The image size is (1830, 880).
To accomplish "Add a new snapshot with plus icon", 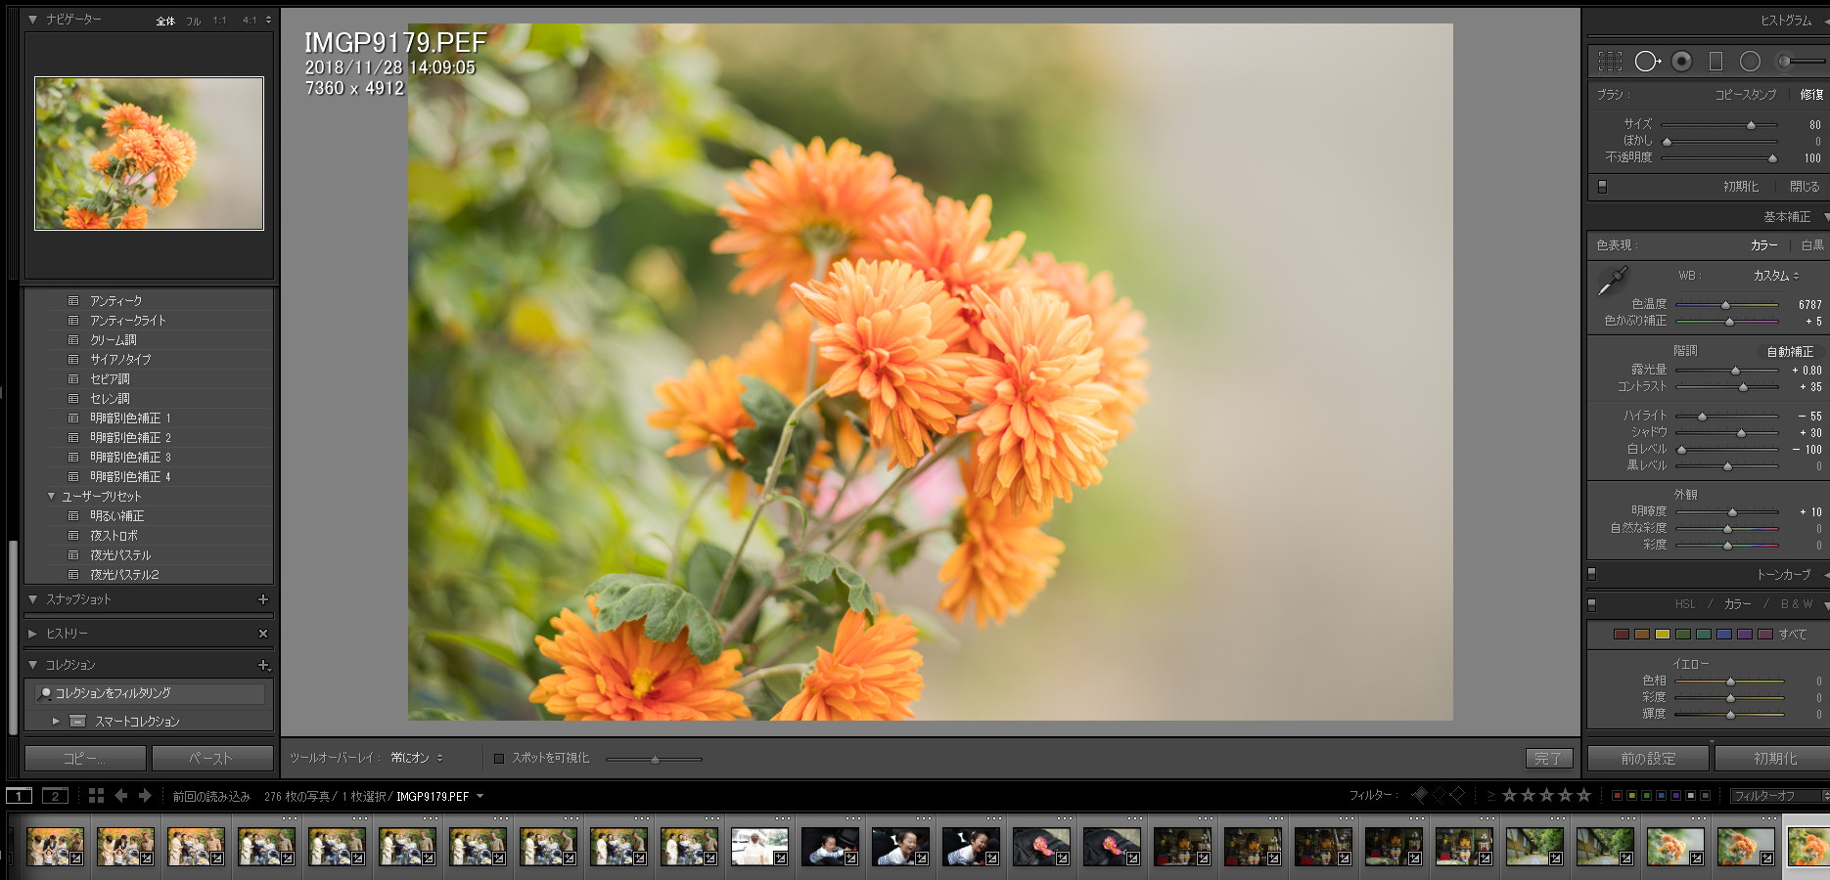I will [x=262, y=599].
